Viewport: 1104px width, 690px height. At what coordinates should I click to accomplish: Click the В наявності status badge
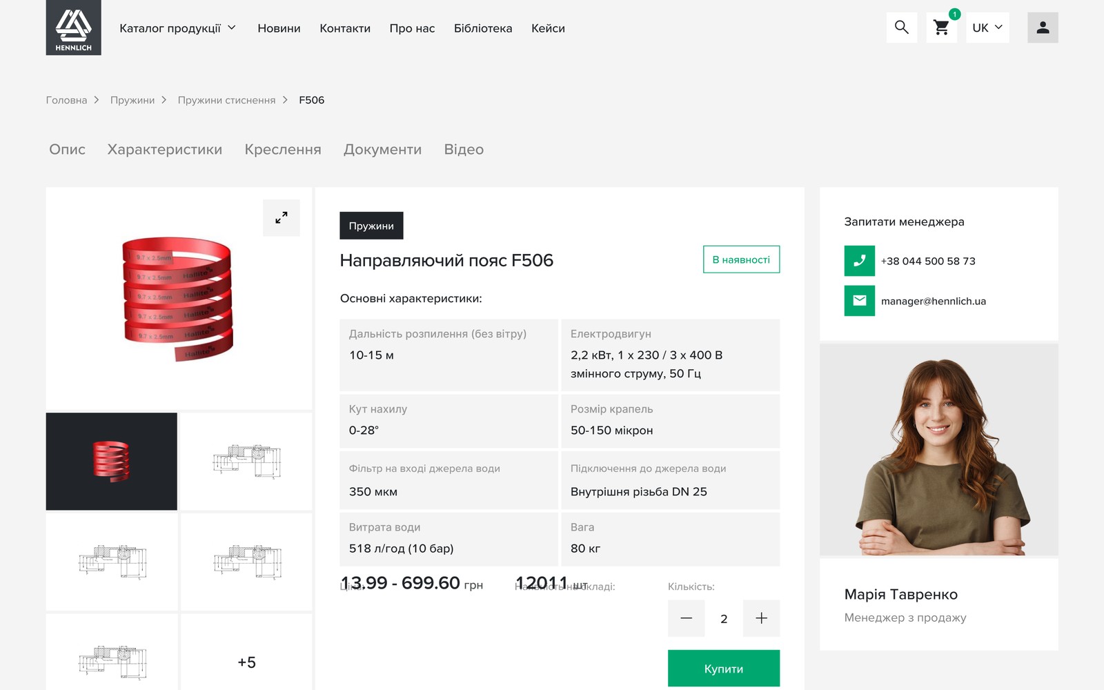pyautogui.click(x=741, y=259)
